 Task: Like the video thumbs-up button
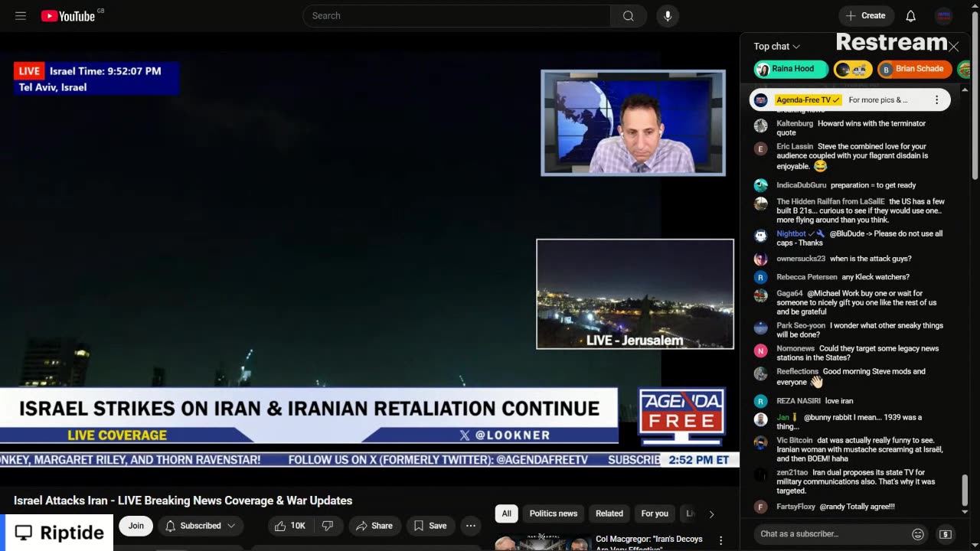pyautogui.click(x=290, y=526)
